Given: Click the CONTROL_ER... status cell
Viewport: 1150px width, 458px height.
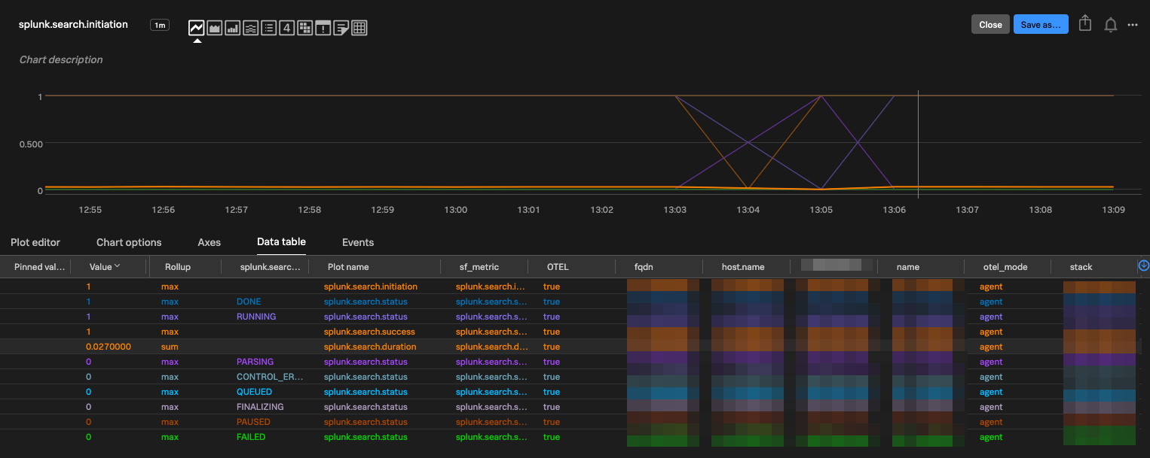Looking at the screenshot, I should (270, 377).
